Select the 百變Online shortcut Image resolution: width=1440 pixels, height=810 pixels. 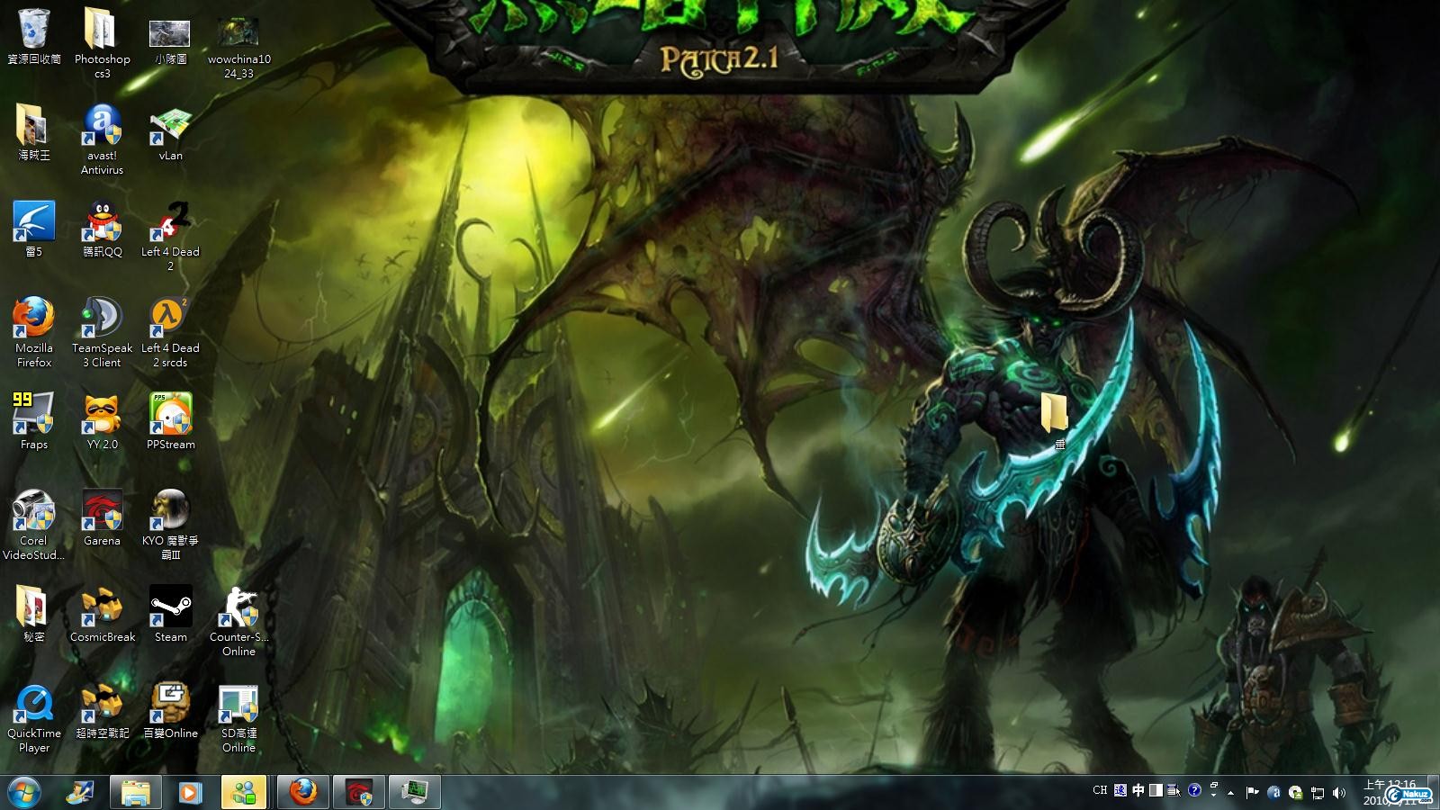coord(170,710)
